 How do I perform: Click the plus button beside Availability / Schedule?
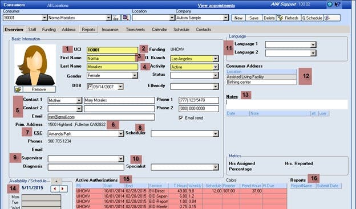coord(56,181)
